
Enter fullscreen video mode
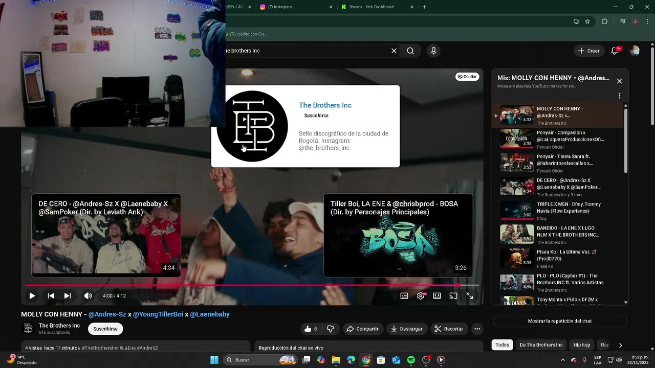point(470,296)
